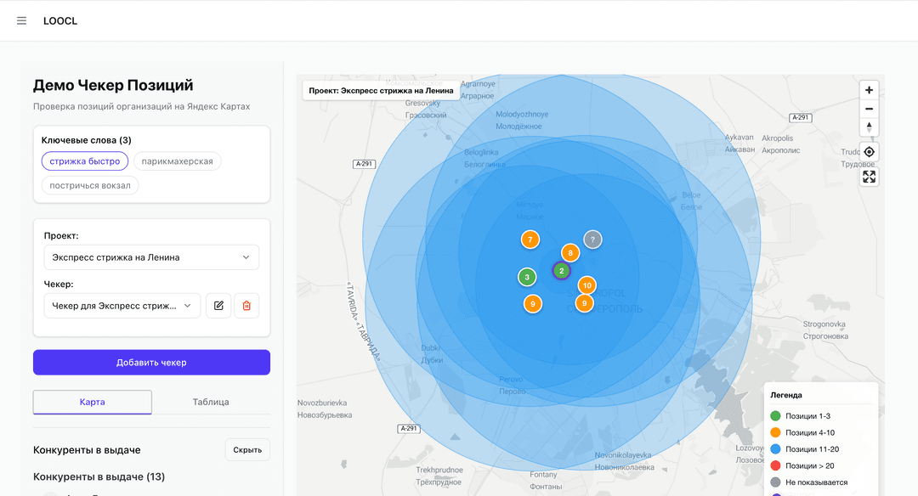Expand the Чекер selection dropdown

tap(122, 306)
